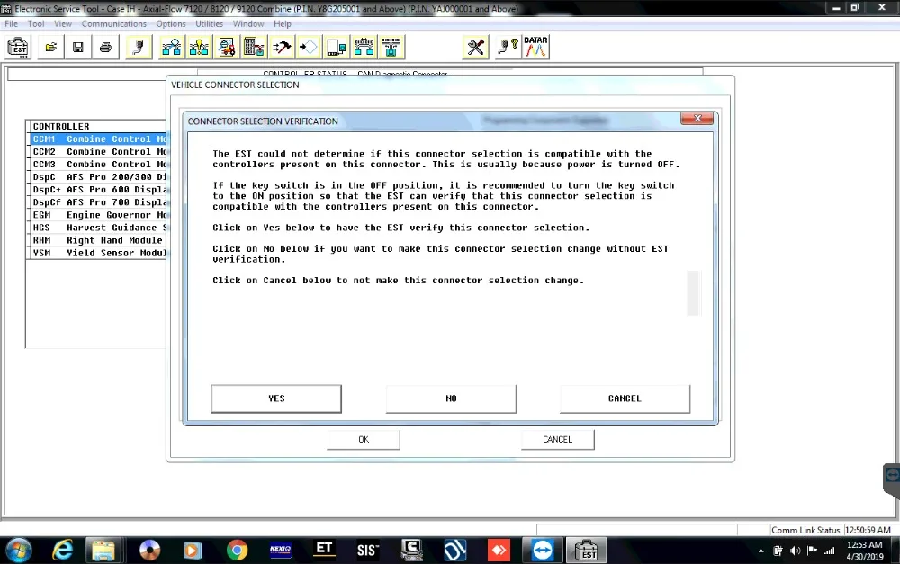Select the CCM3 Combine Control row
The image size is (900, 564).
(x=97, y=164)
